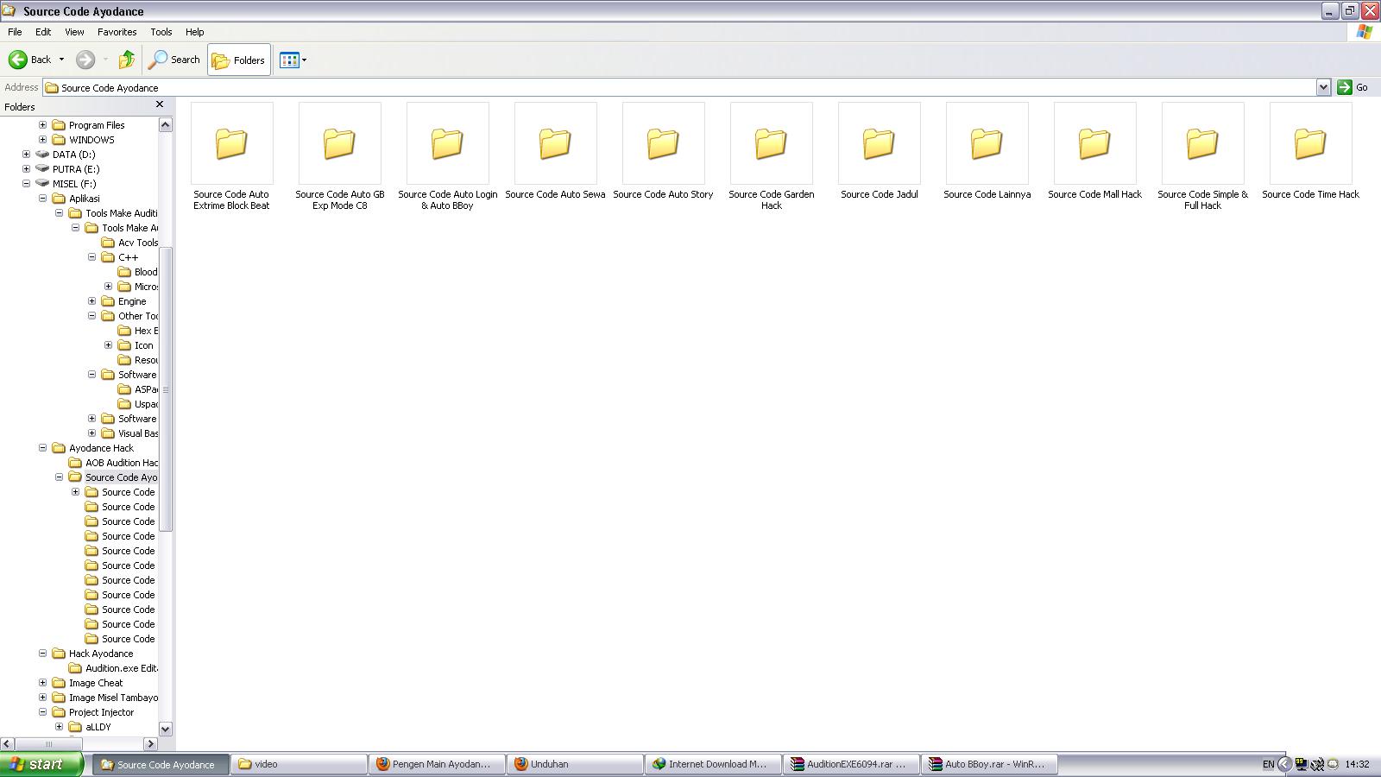
Task: Switch to video taskbar window
Action: tap(299, 764)
